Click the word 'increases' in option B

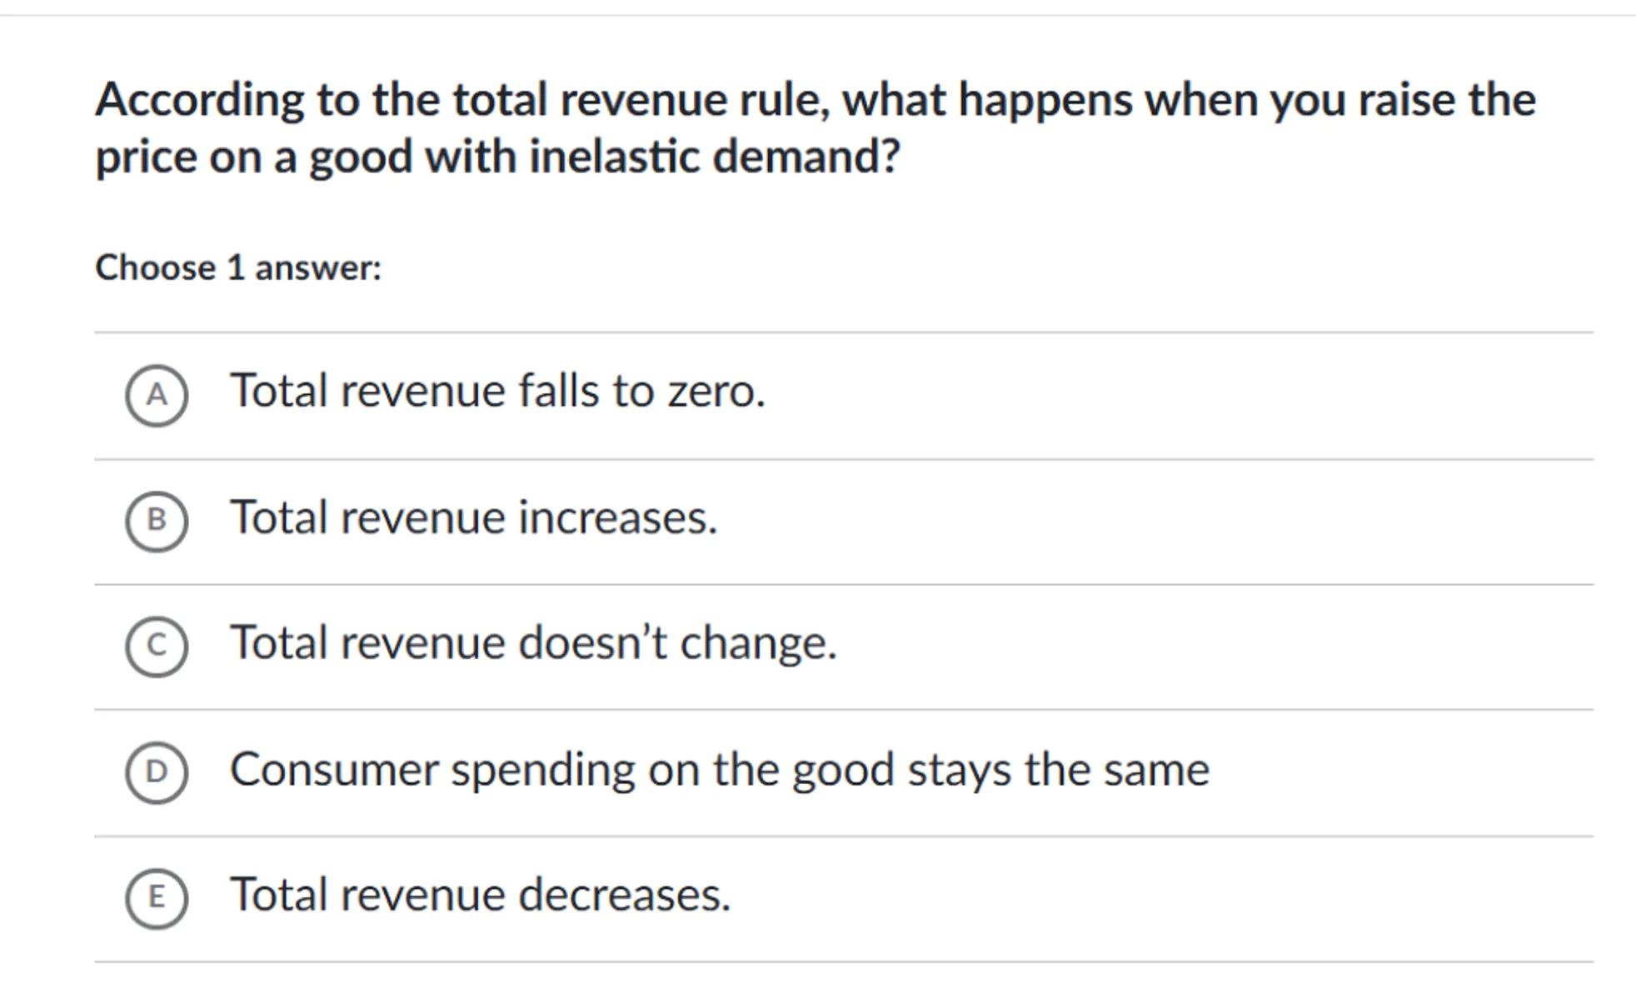tap(616, 517)
